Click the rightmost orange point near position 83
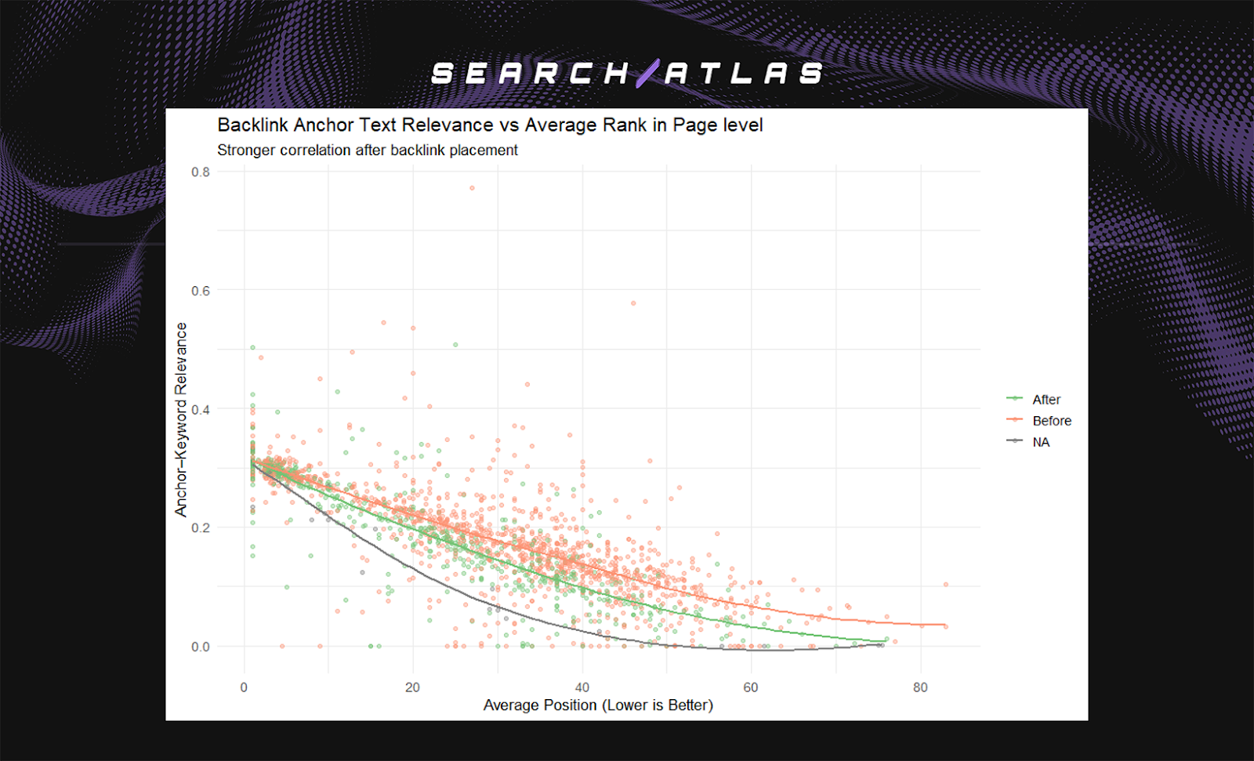The image size is (1254, 761). click(946, 585)
